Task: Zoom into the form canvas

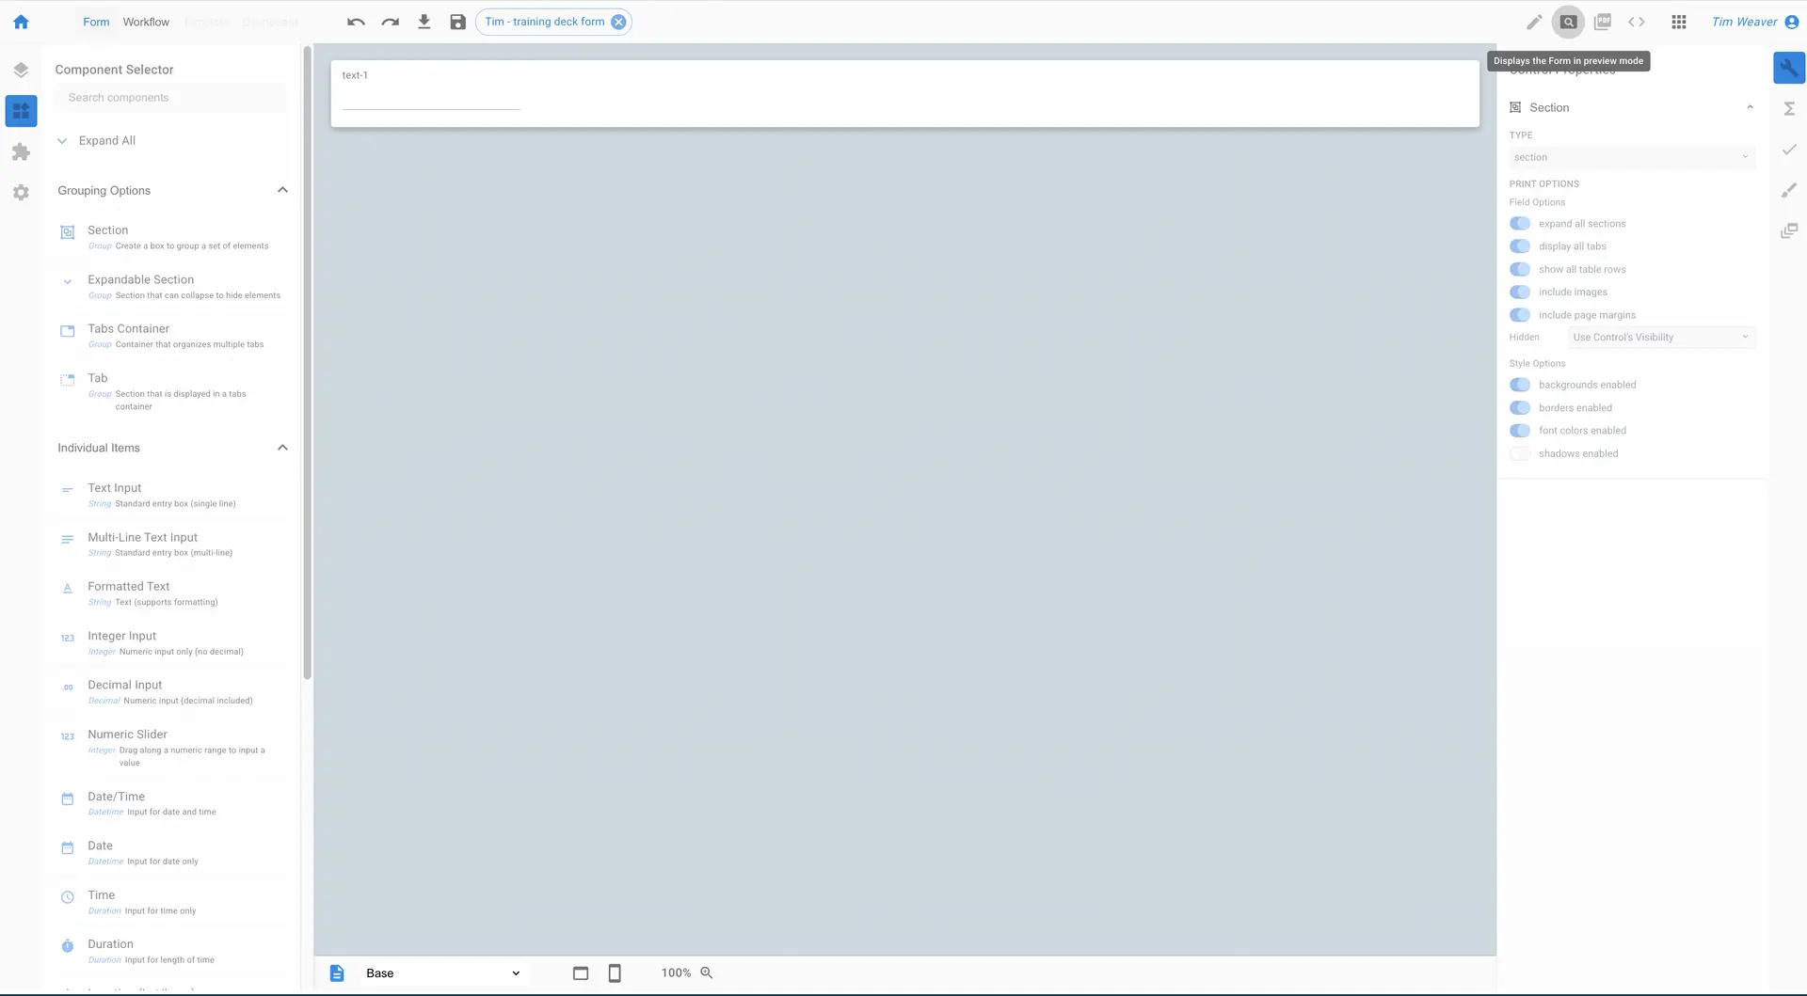Action: tap(707, 972)
